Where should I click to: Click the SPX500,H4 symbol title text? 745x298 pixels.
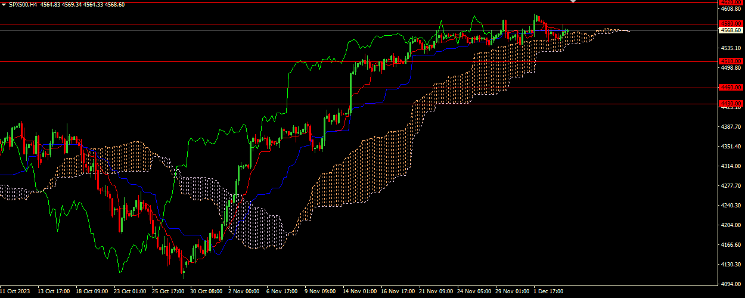pyautogui.click(x=23, y=5)
